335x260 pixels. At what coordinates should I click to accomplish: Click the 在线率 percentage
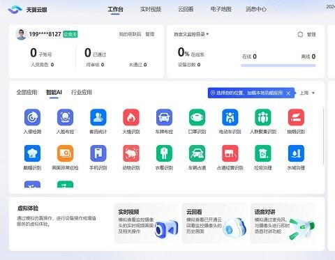click(x=191, y=52)
